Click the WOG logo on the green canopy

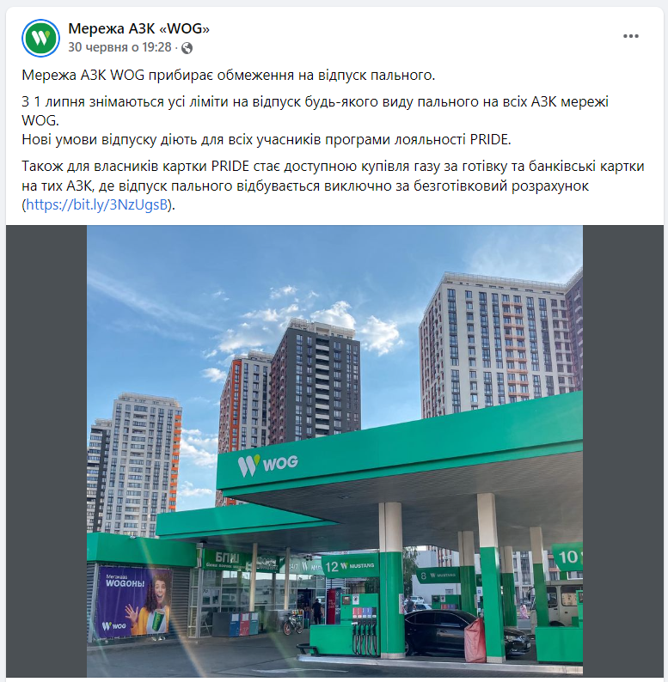point(268,465)
